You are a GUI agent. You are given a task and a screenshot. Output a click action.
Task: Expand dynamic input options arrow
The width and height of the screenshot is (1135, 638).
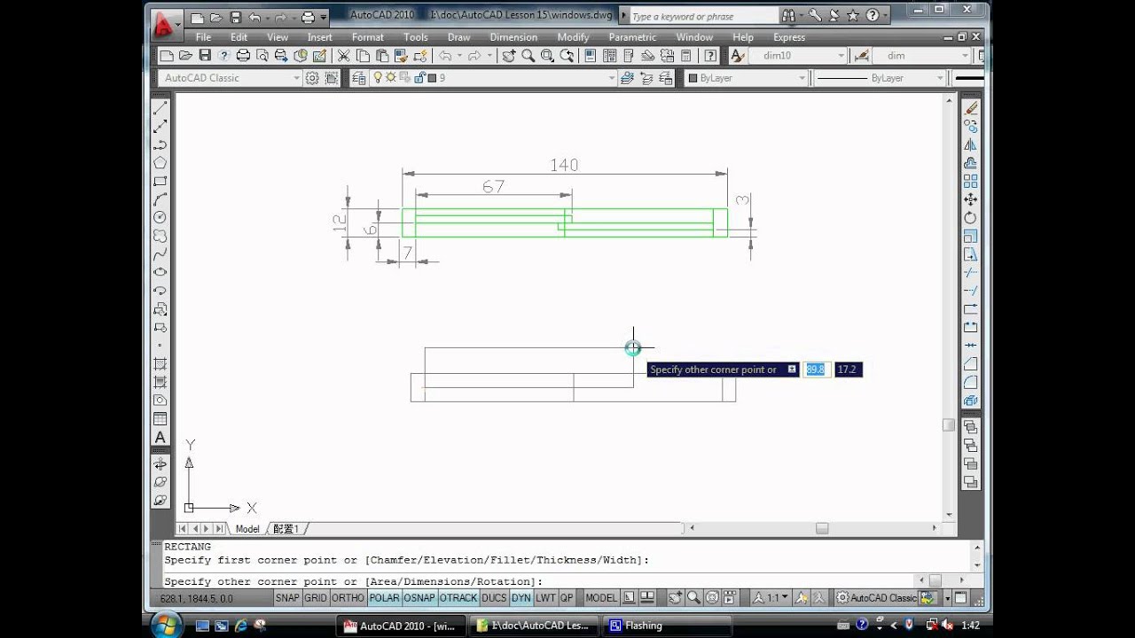(792, 370)
